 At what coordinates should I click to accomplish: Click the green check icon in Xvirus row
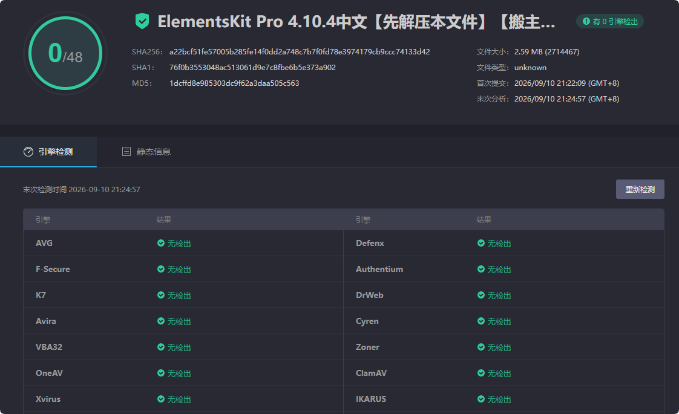pos(160,399)
